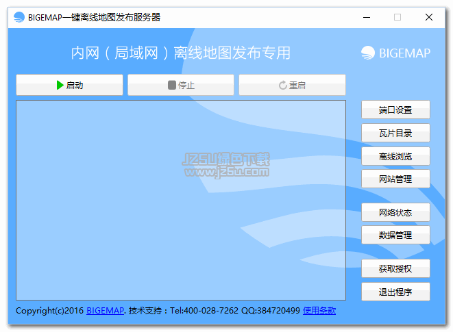Click 获取授权 to get authorization
Image resolution: width=453 pixels, height=332 pixels.
point(395,268)
